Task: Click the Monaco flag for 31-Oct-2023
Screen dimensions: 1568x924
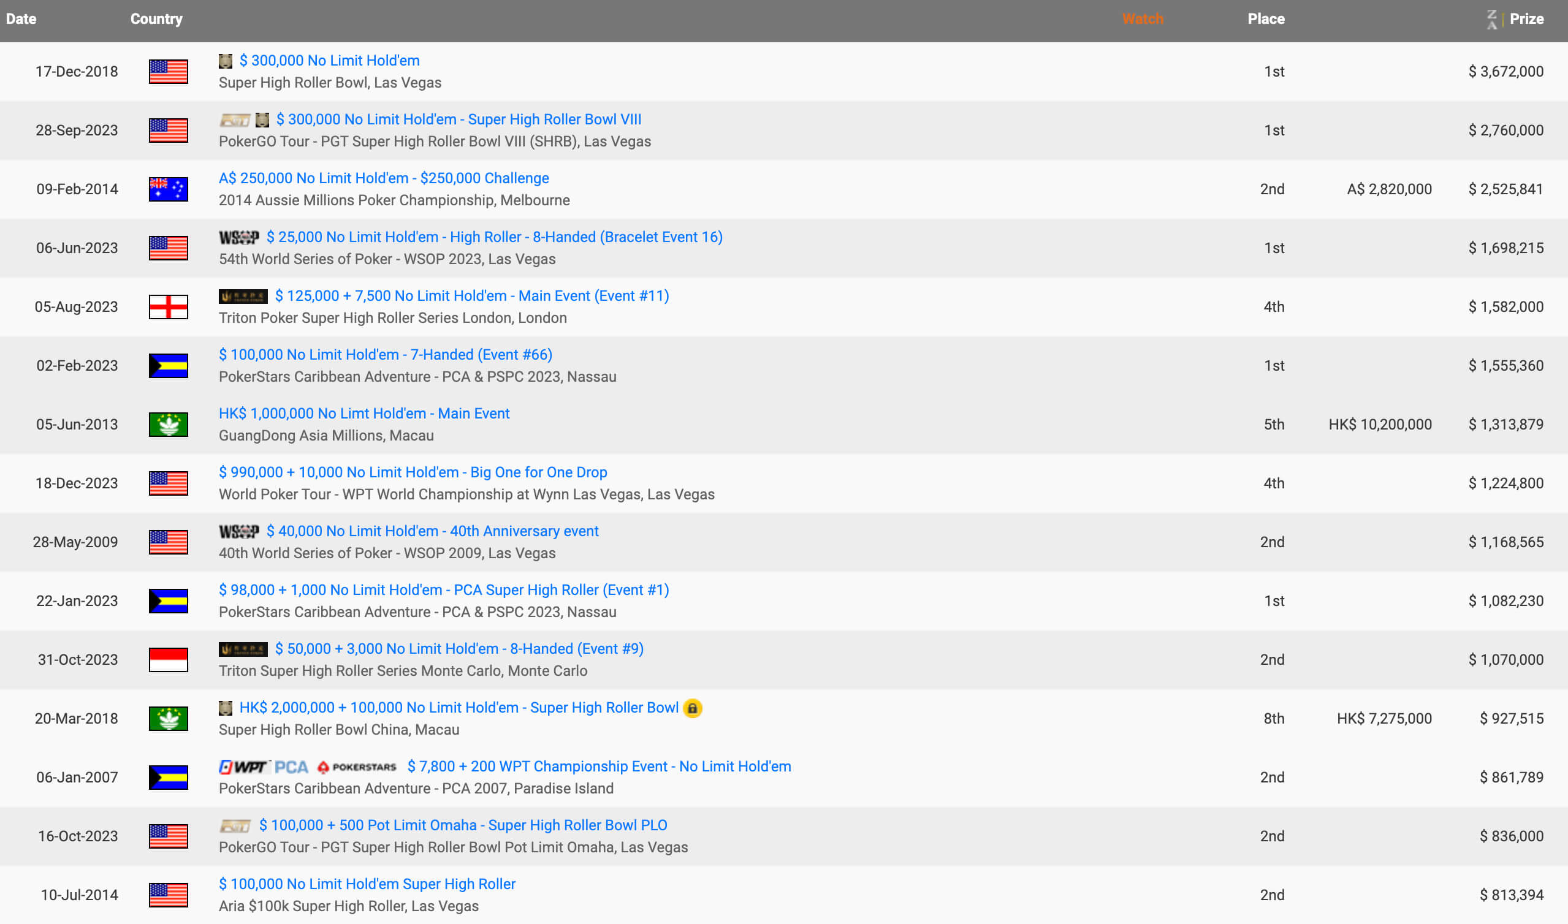Action: coord(168,660)
